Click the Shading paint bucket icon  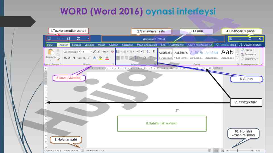click(x=144, y=58)
